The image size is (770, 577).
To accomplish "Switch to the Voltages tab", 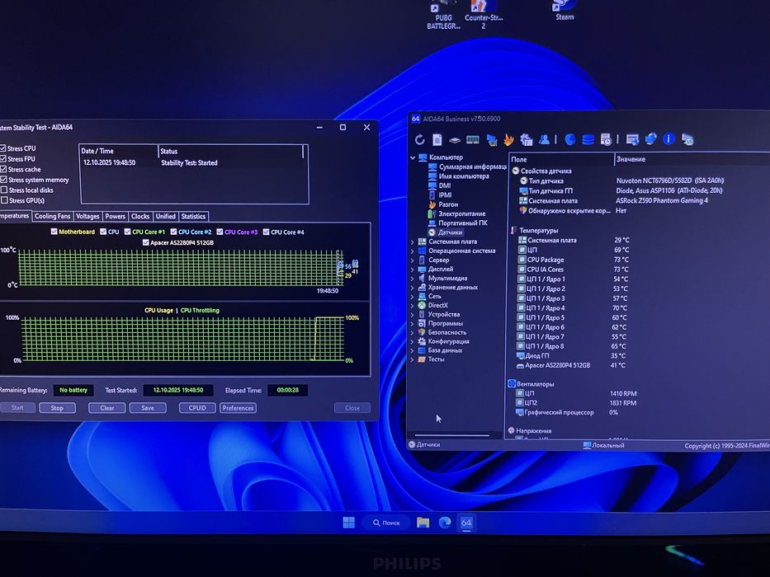I will point(88,216).
